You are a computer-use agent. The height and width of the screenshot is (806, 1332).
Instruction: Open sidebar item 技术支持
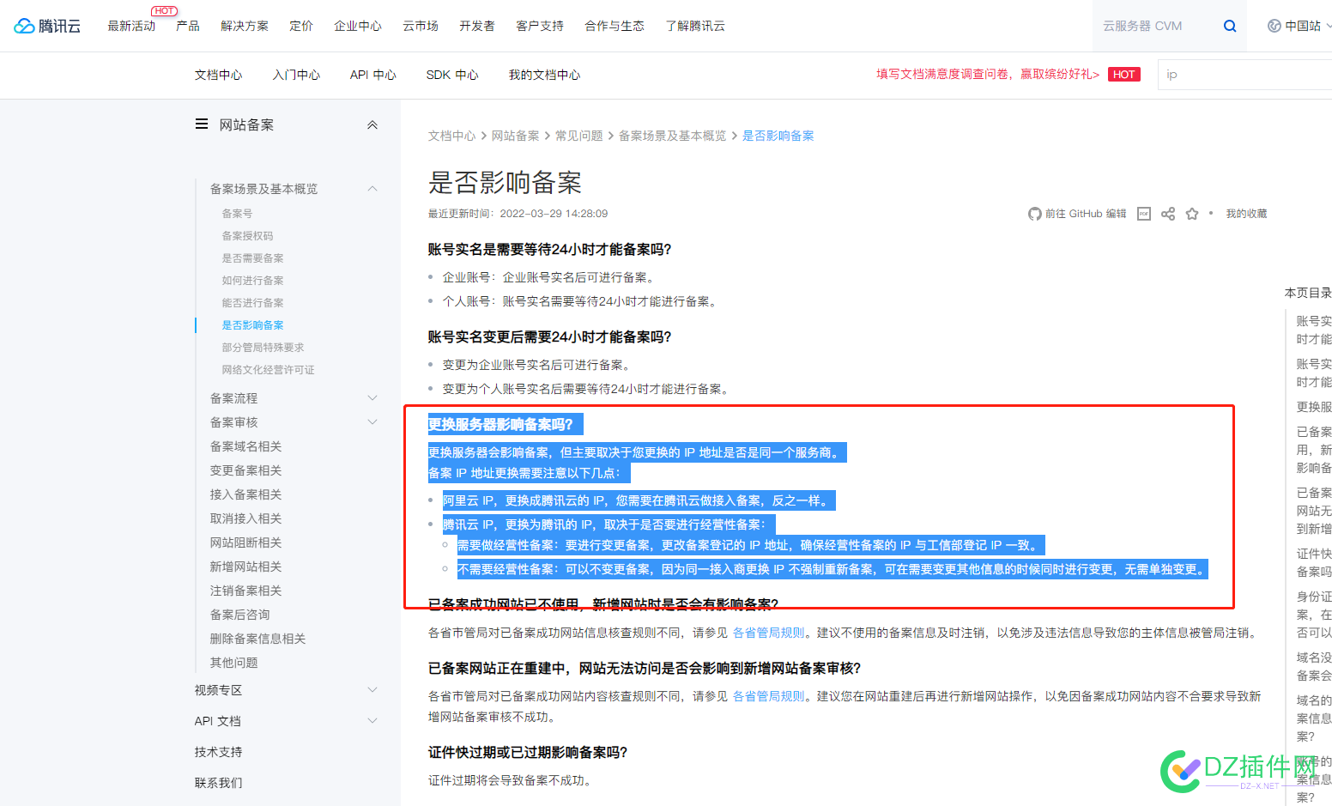pyautogui.click(x=219, y=752)
